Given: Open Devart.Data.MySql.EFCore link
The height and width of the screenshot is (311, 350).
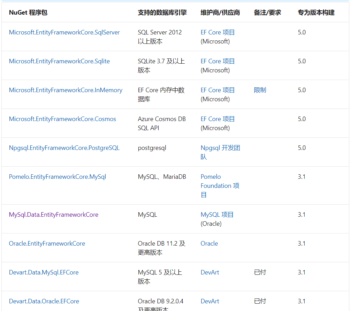Looking at the screenshot, I should click(x=44, y=272).
